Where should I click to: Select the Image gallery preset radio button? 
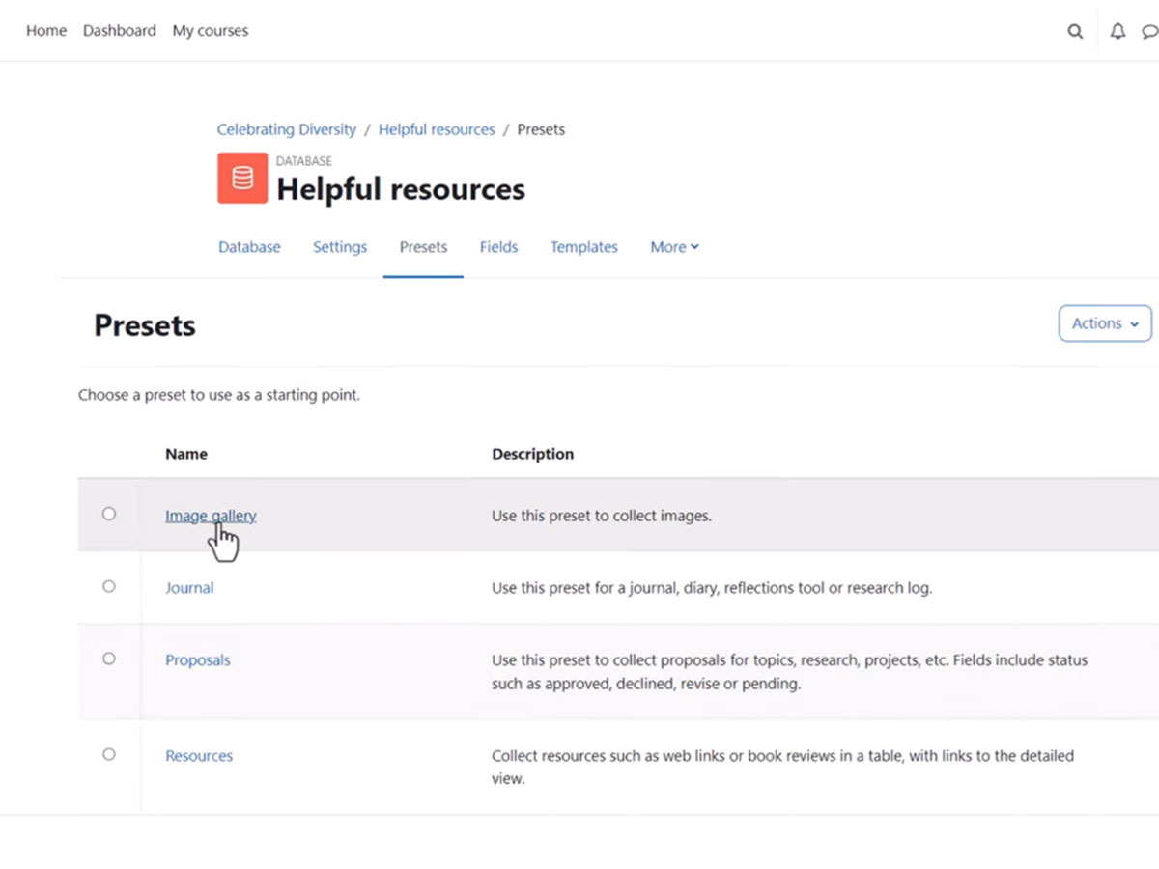coord(109,514)
